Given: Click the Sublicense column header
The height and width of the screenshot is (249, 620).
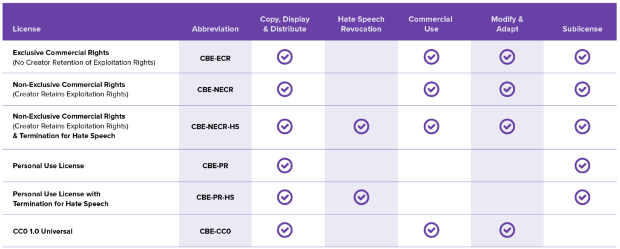Looking at the screenshot, I should pos(582,29).
